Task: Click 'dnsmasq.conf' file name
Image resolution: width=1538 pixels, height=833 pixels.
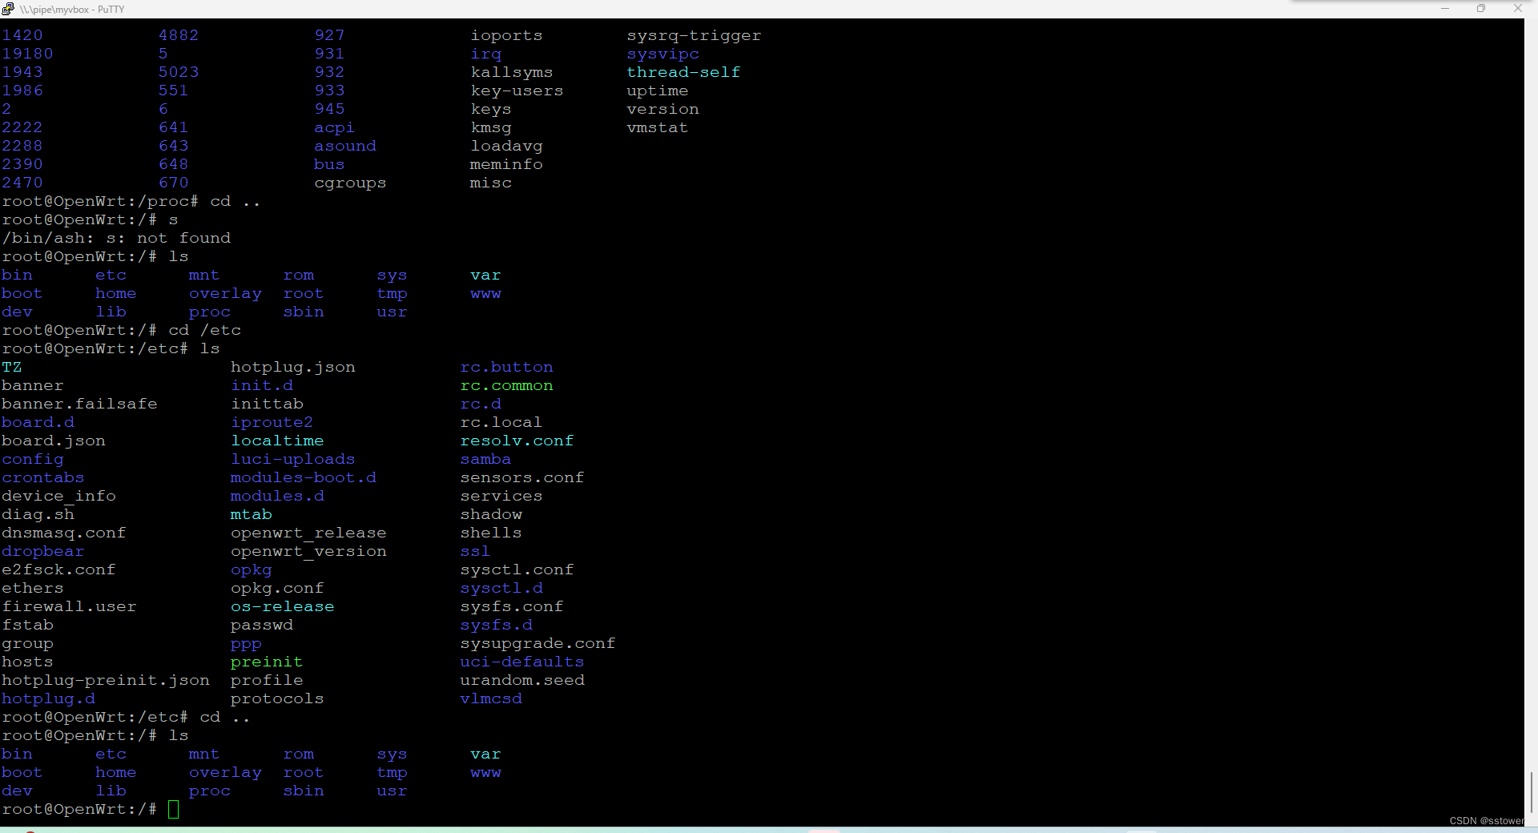Action: 64,533
